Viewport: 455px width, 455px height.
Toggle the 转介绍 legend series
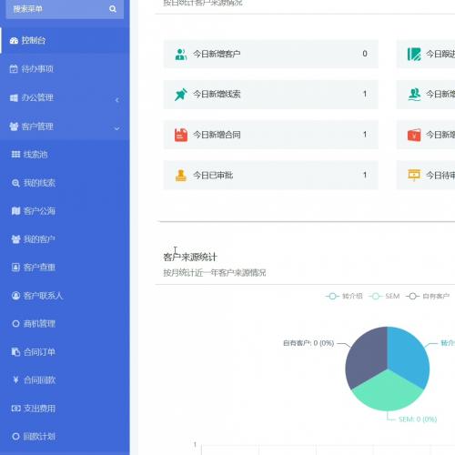click(344, 296)
